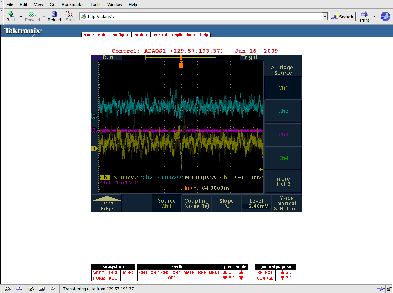Open the Print options dropdown arrow

[375, 17]
